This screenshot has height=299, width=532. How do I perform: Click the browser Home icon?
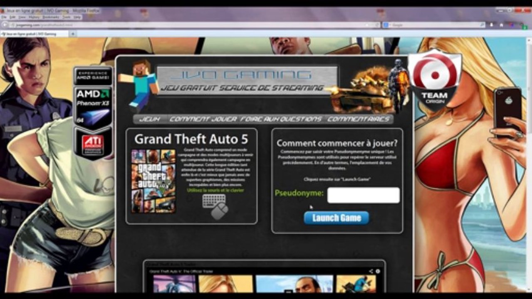pyautogui.click(x=501, y=25)
